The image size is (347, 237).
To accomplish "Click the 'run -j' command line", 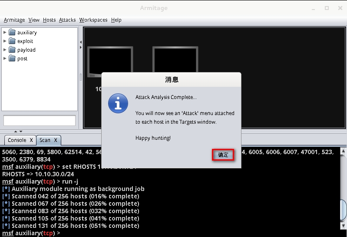I will pyautogui.click(x=40, y=181).
